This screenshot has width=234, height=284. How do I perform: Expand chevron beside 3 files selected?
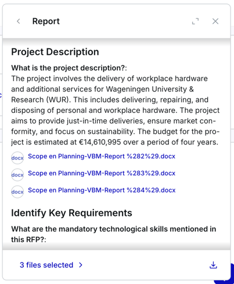pyautogui.click(x=81, y=265)
